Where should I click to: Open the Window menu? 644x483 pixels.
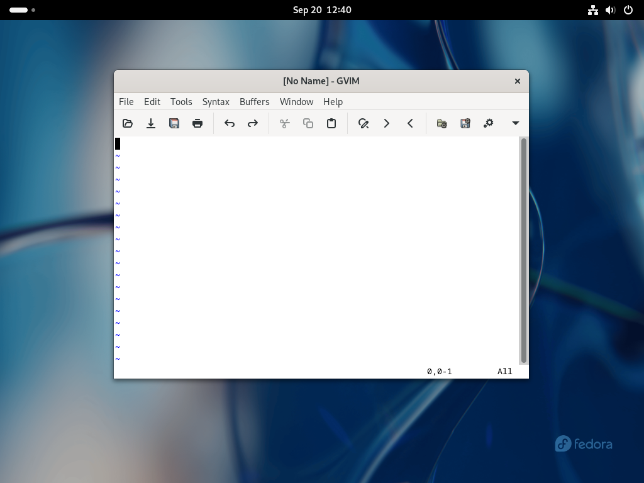[296, 102]
